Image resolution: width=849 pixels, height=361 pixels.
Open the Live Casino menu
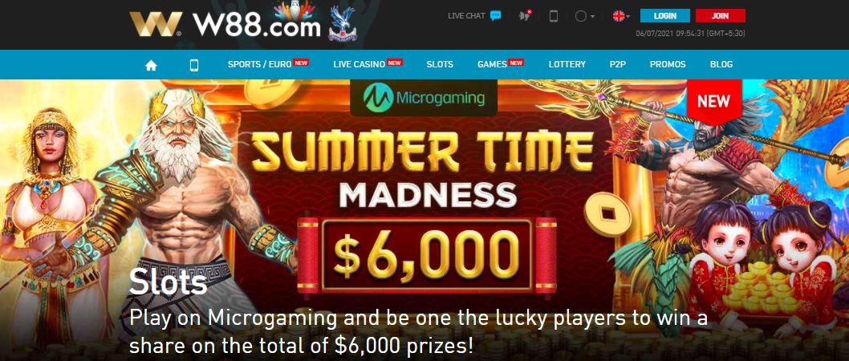coord(368,64)
